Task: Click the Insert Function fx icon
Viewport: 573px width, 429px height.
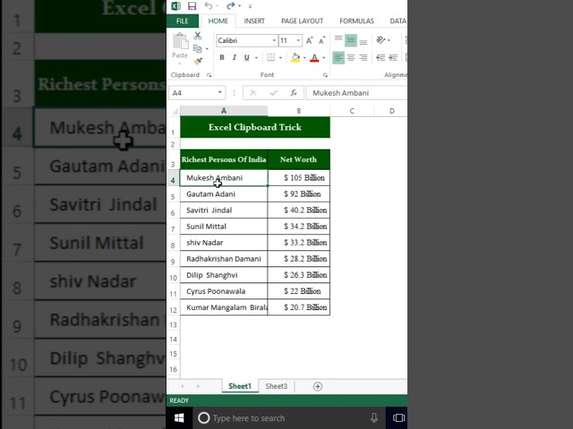Action: 294,93
